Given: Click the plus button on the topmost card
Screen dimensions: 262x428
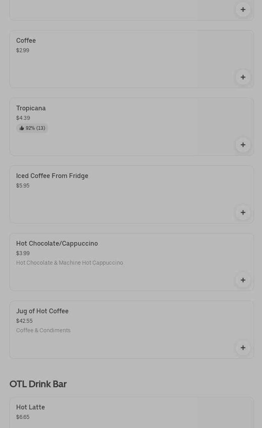Looking at the screenshot, I should (x=243, y=9).
